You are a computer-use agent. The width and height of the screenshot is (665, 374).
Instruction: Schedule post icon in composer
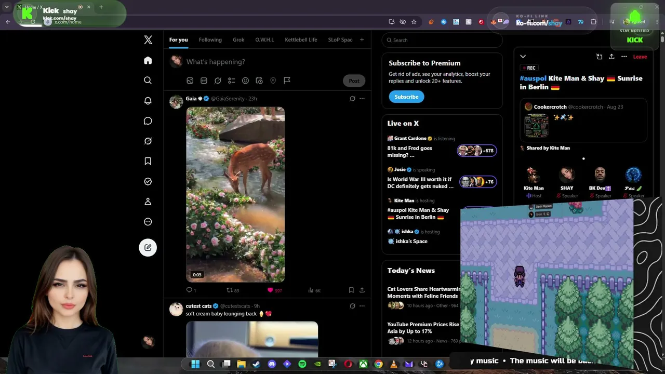pos(259,81)
